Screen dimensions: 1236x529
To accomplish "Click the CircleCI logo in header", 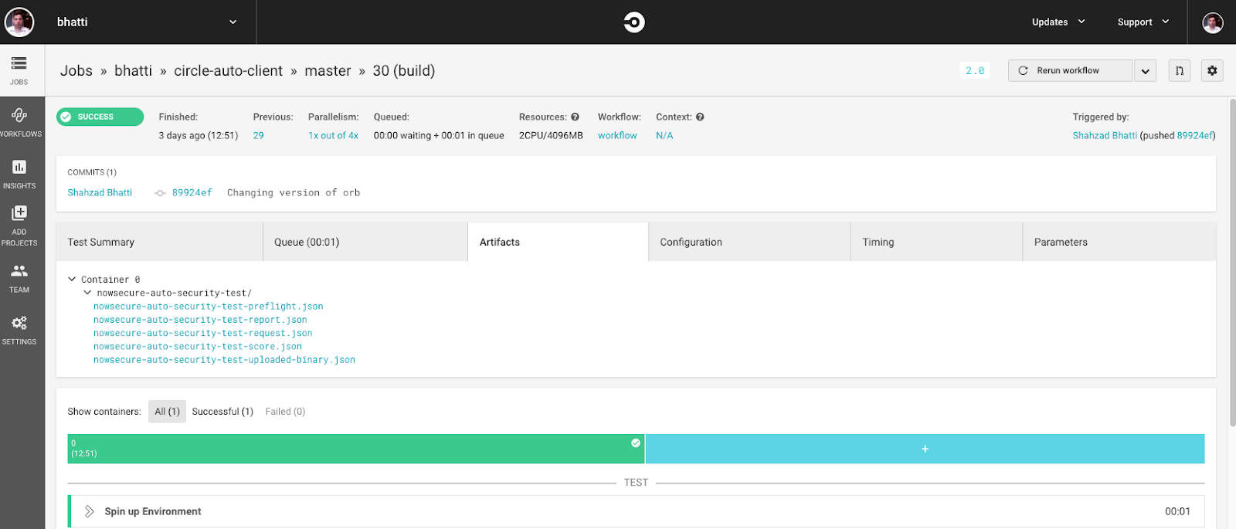I will [633, 22].
